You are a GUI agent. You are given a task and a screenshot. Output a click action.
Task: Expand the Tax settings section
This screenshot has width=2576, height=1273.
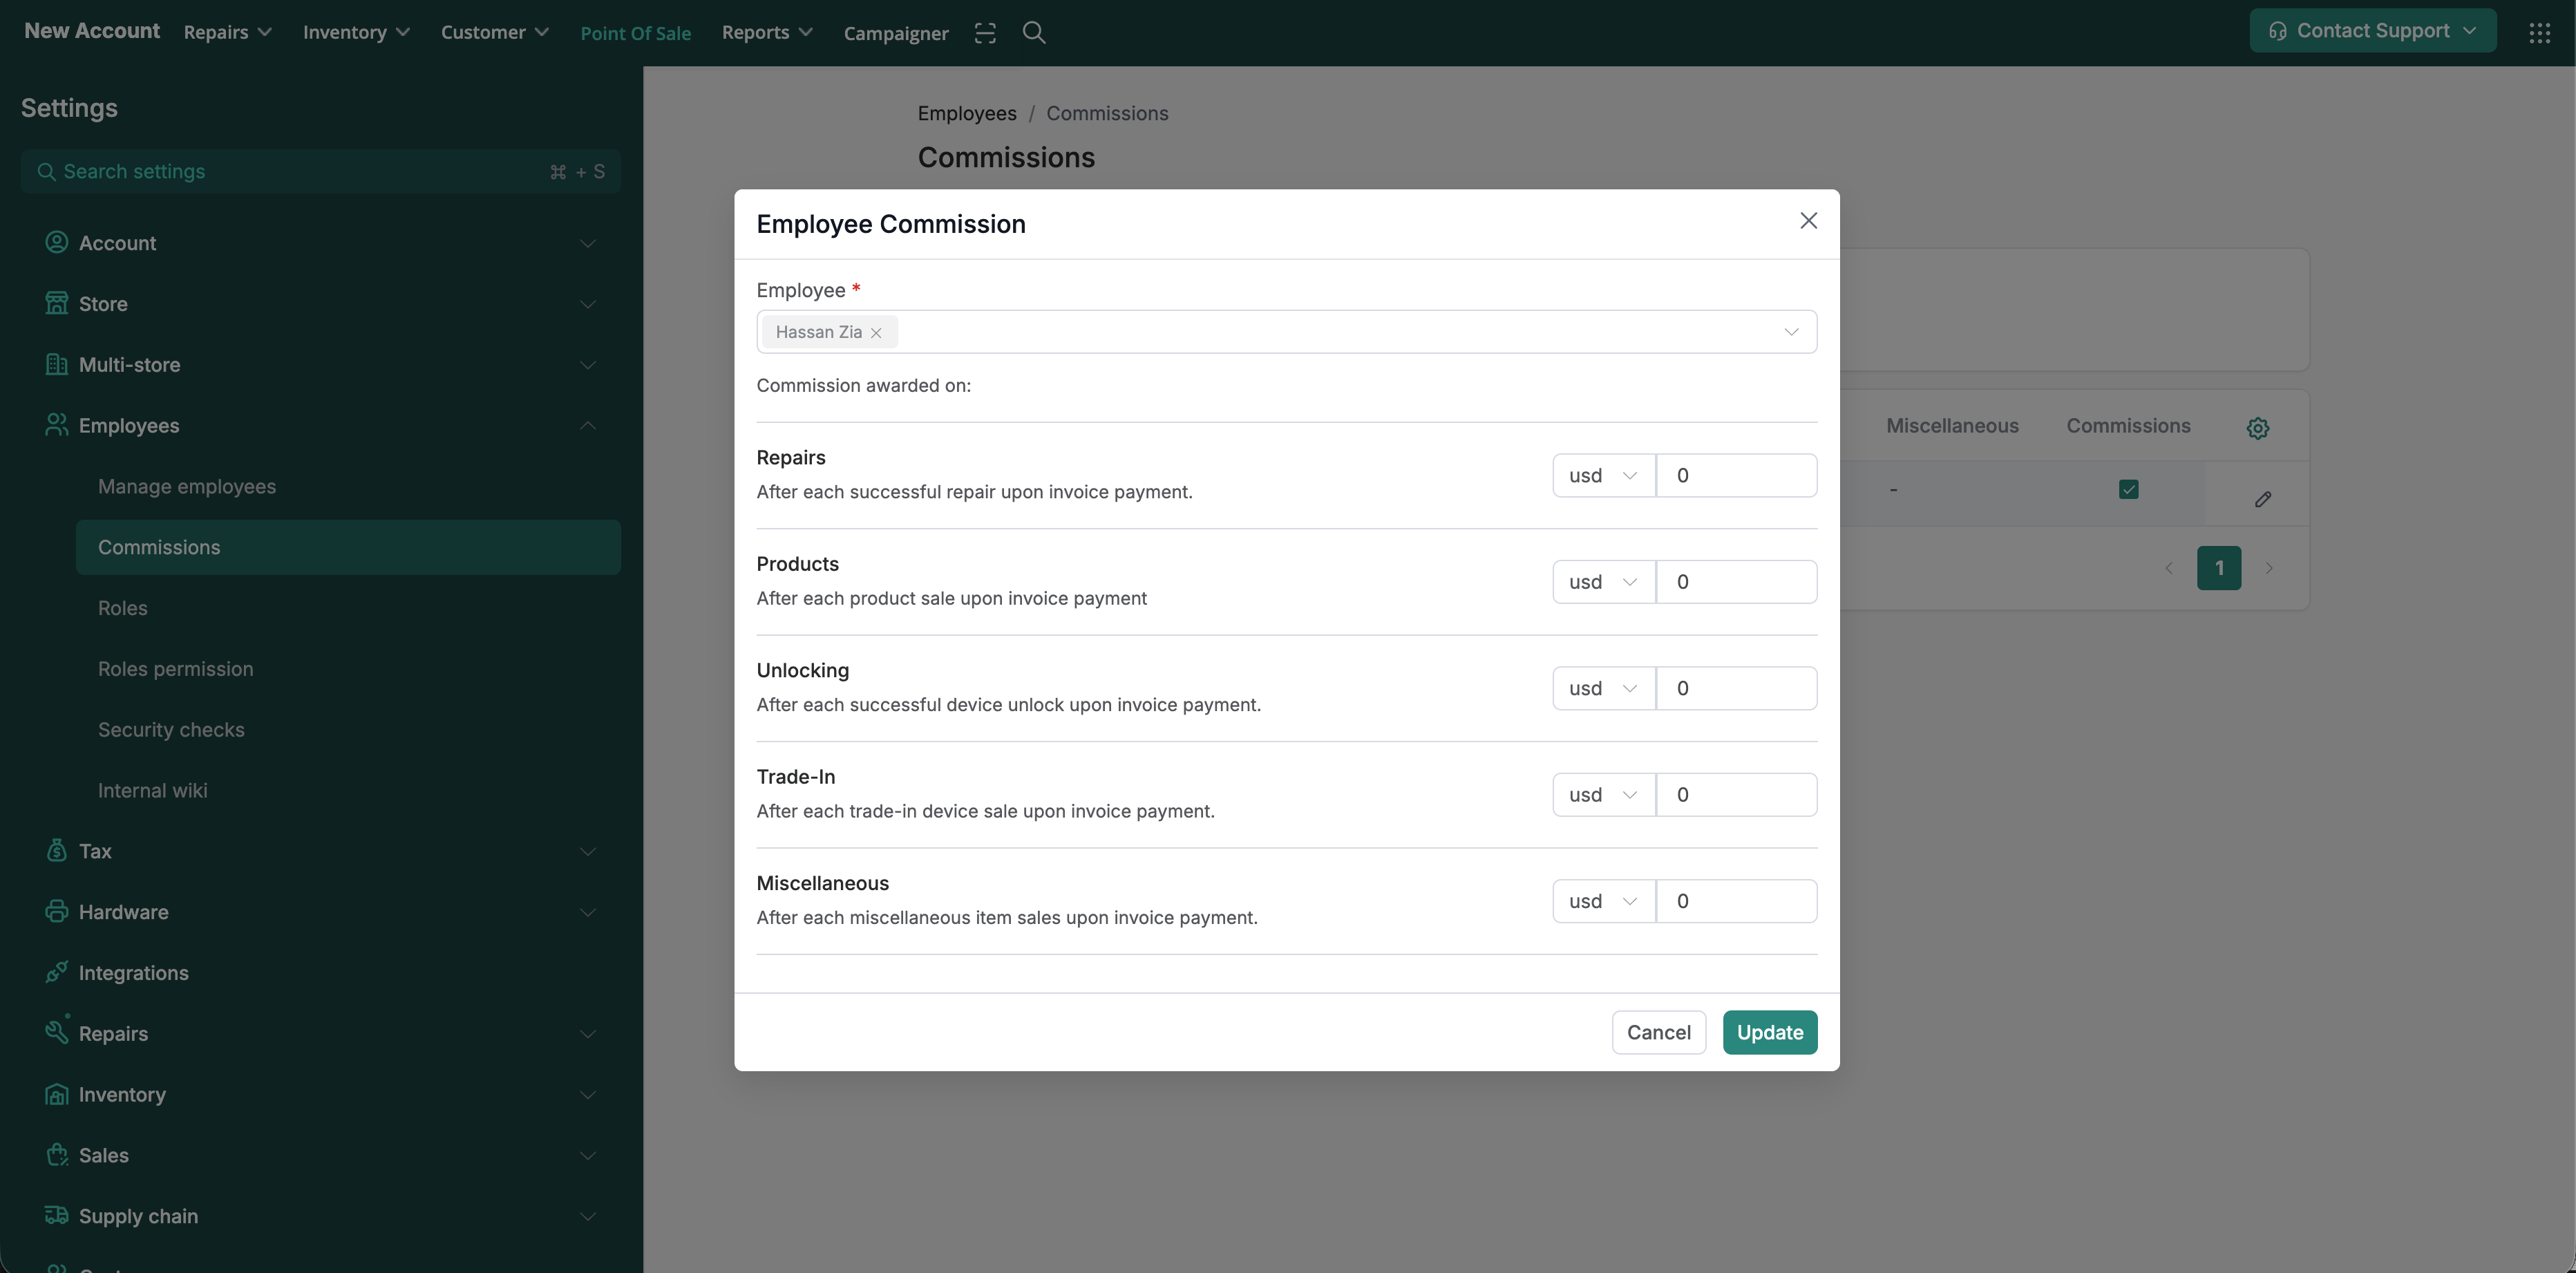pyautogui.click(x=587, y=851)
